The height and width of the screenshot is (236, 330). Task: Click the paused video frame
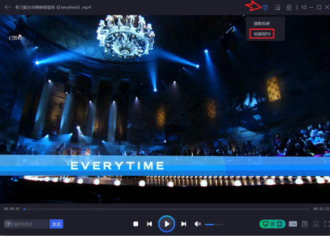point(165,109)
